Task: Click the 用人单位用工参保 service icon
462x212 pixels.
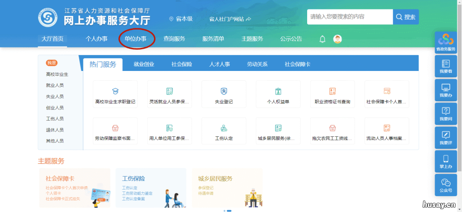Action: click(169, 128)
